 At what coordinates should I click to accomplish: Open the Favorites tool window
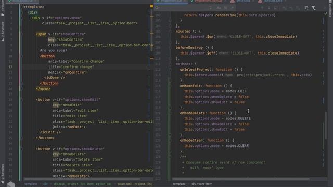pyautogui.click(x=3, y=173)
